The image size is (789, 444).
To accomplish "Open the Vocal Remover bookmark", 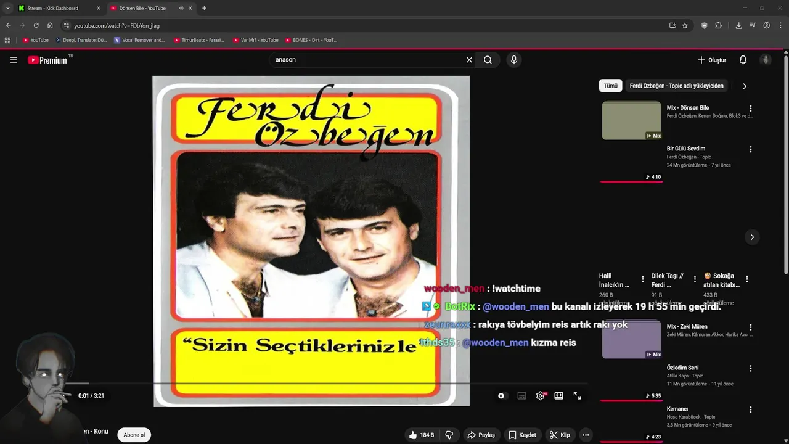I will pyautogui.click(x=139, y=40).
